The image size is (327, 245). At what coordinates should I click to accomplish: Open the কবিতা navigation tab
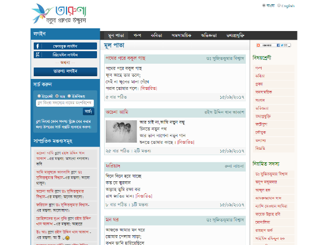pos(156,35)
